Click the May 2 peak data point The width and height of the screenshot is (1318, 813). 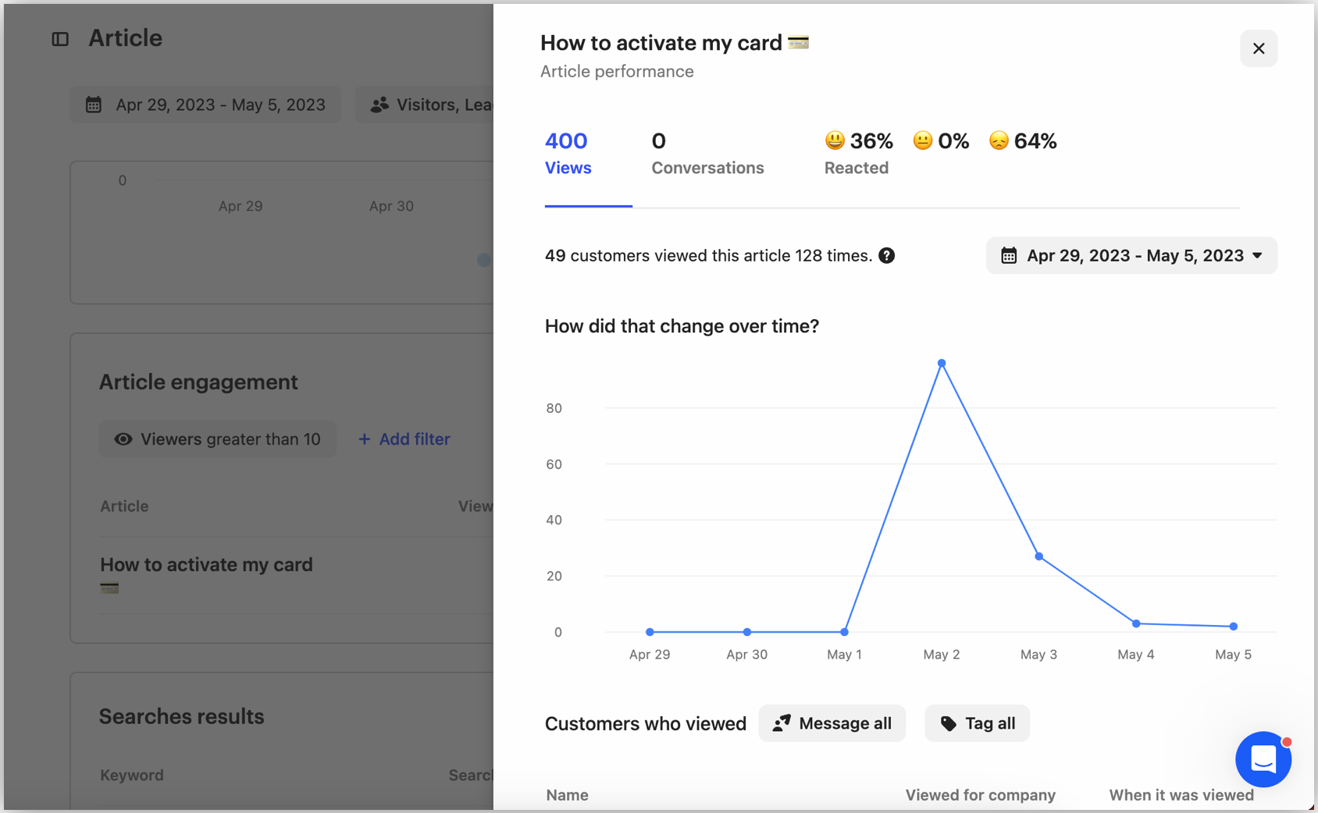pyautogui.click(x=942, y=364)
